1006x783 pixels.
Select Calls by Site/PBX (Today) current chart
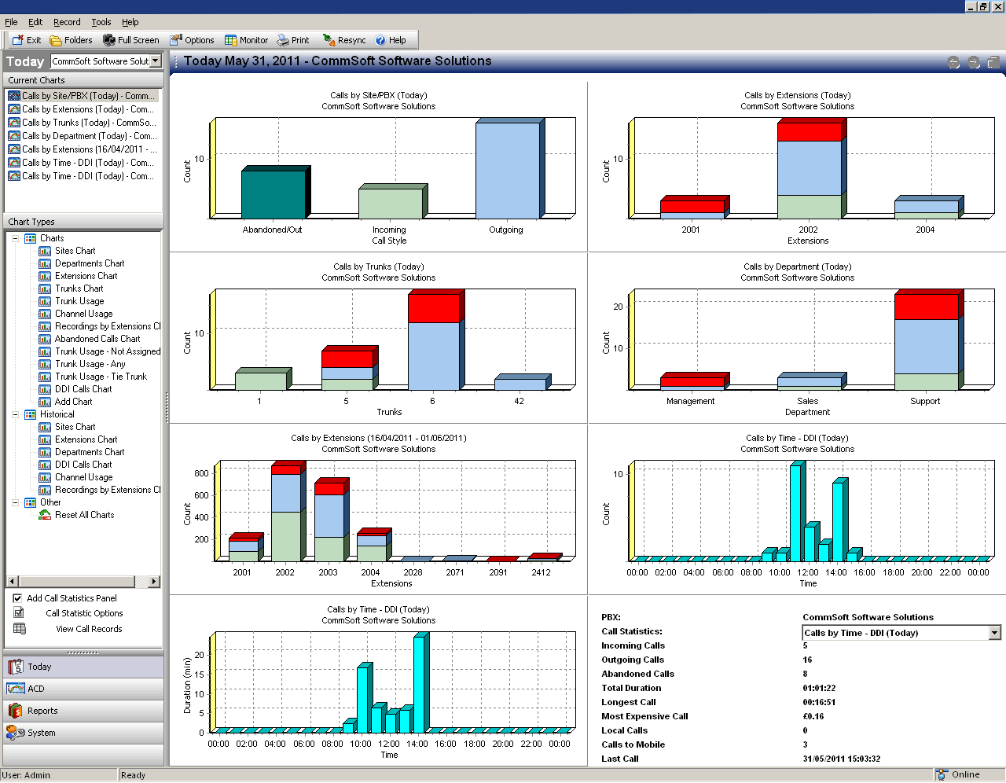pos(82,96)
